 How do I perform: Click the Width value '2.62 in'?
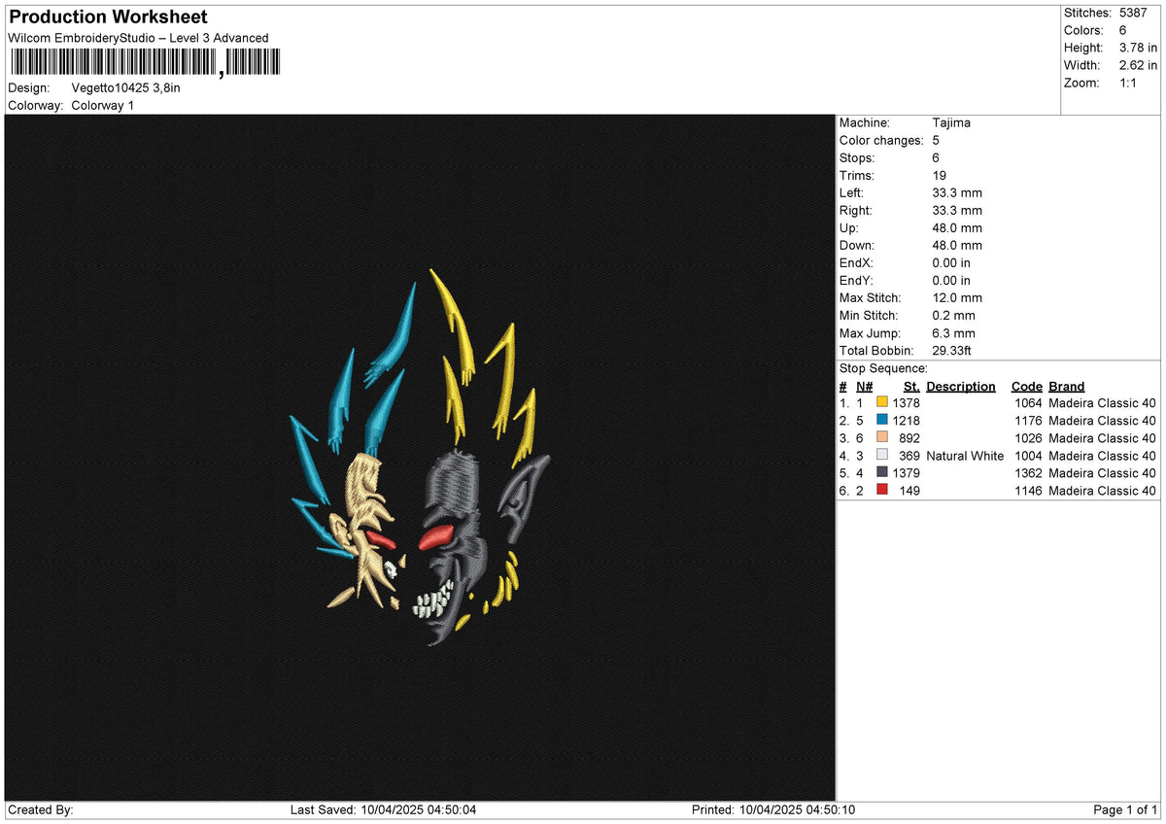pyautogui.click(x=1139, y=65)
